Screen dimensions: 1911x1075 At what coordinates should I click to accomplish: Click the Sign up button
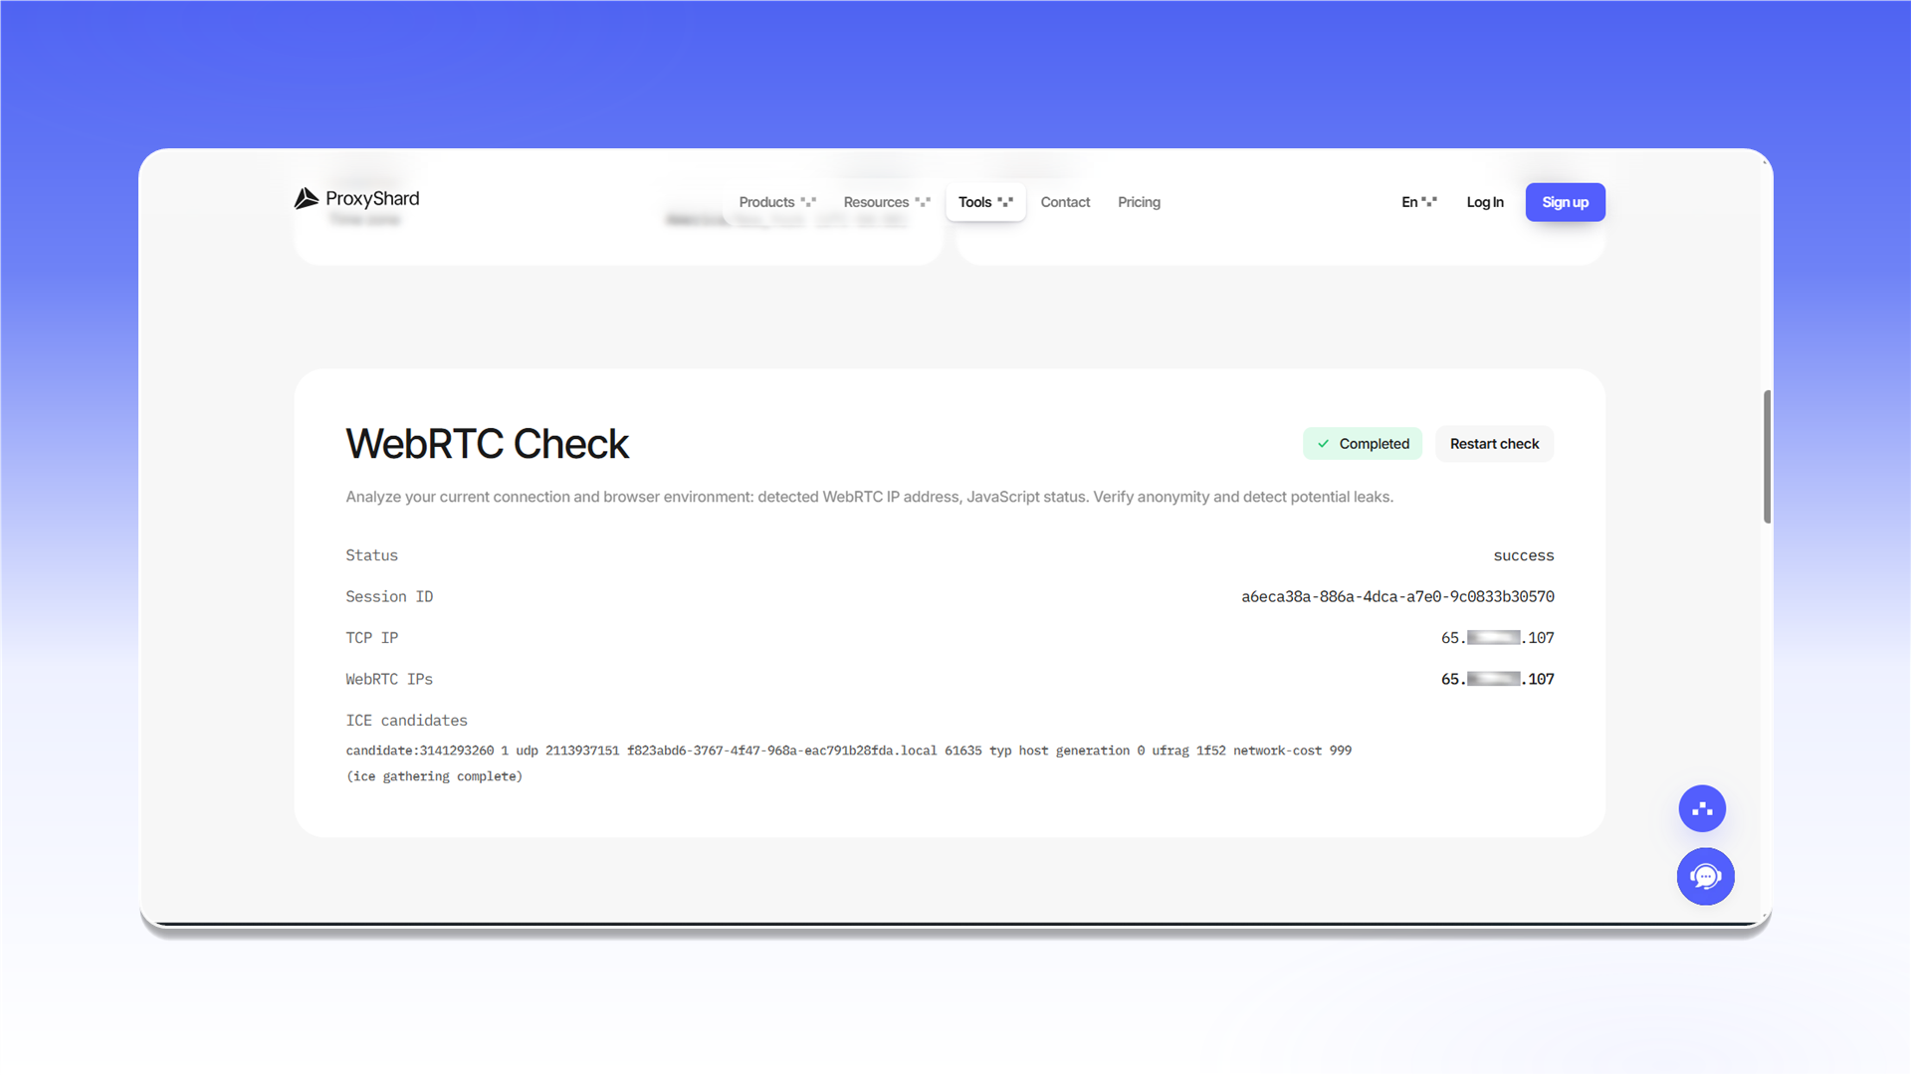click(1565, 202)
